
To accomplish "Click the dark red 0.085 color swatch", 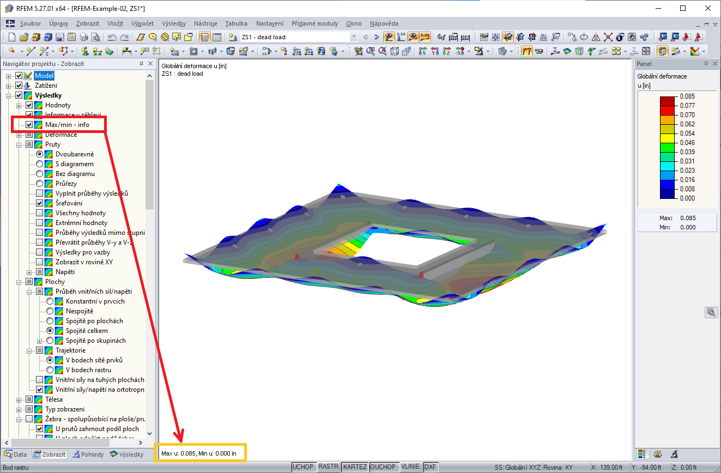I will tap(667, 101).
